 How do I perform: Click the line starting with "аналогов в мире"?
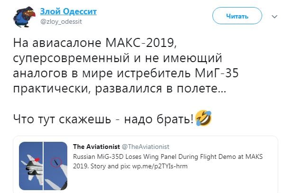(x=126, y=74)
